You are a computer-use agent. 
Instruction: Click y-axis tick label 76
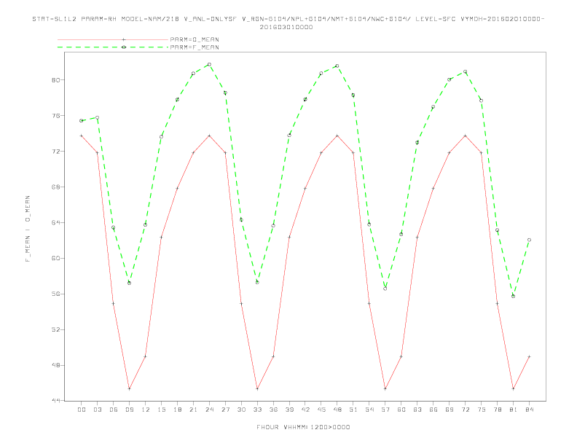click(56, 116)
